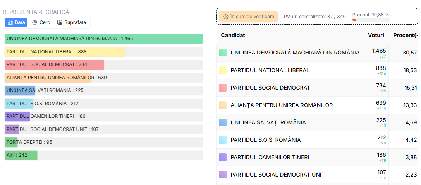
Task: Click the green UDMR color swatch
Action: pyautogui.click(x=223, y=53)
